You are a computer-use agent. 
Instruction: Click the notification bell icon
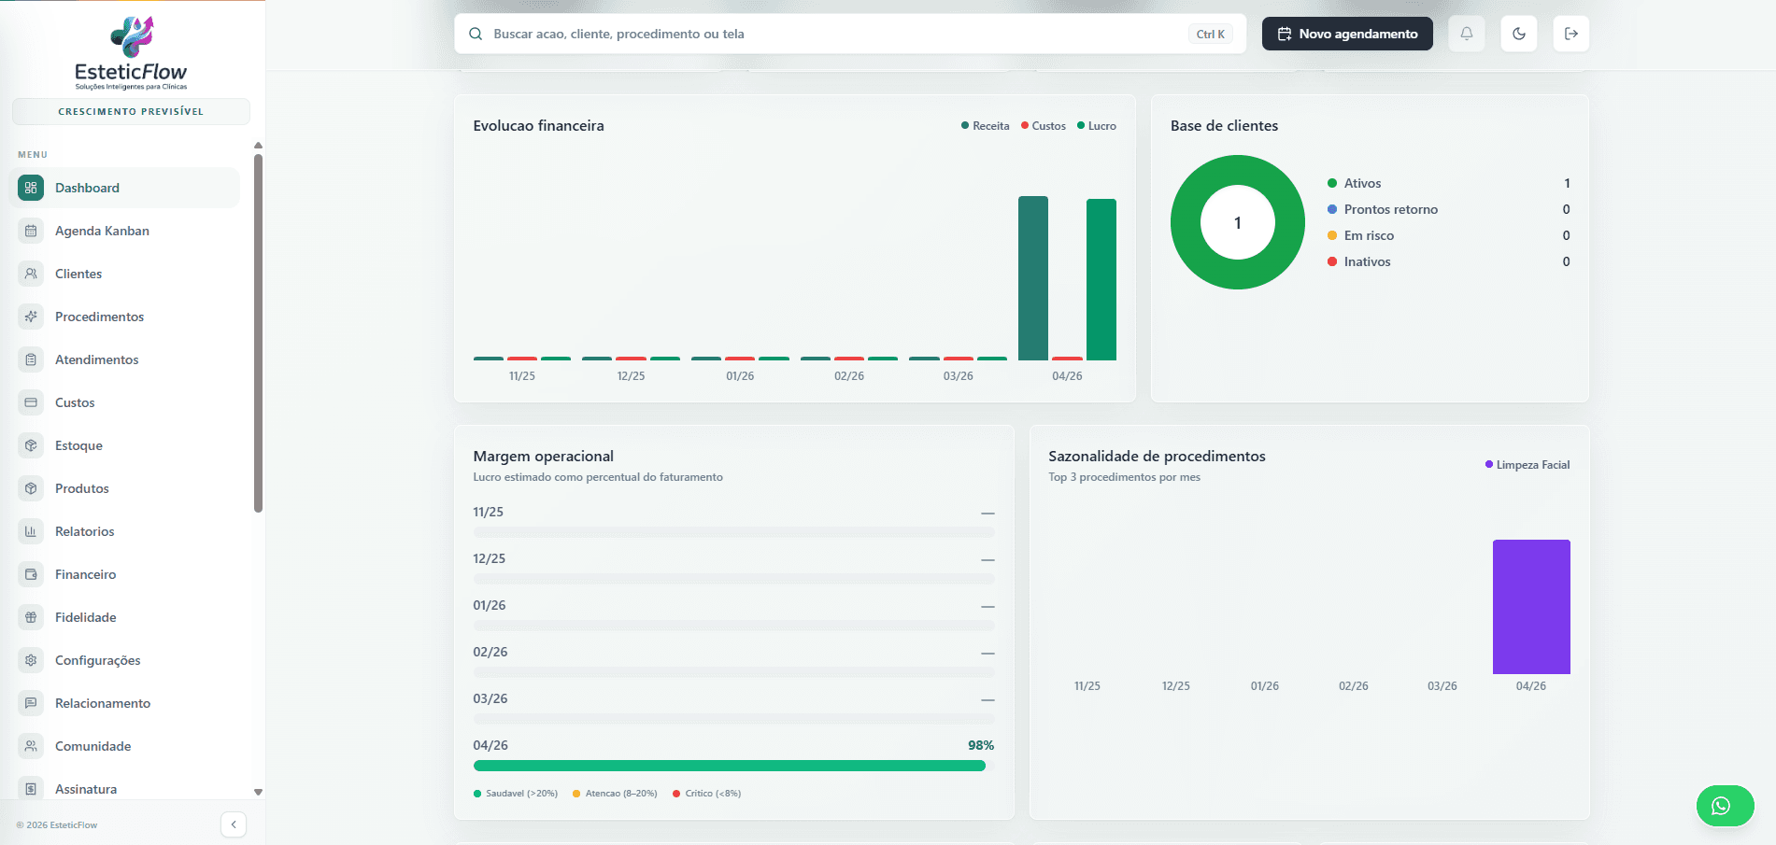[1466, 33]
